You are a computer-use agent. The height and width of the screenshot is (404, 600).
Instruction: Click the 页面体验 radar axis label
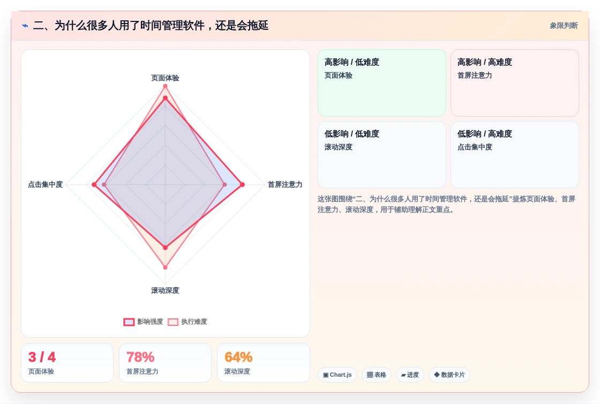point(166,78)
